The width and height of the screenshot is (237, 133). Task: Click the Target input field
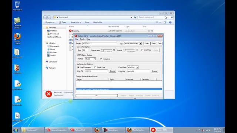tap(100, 44)
